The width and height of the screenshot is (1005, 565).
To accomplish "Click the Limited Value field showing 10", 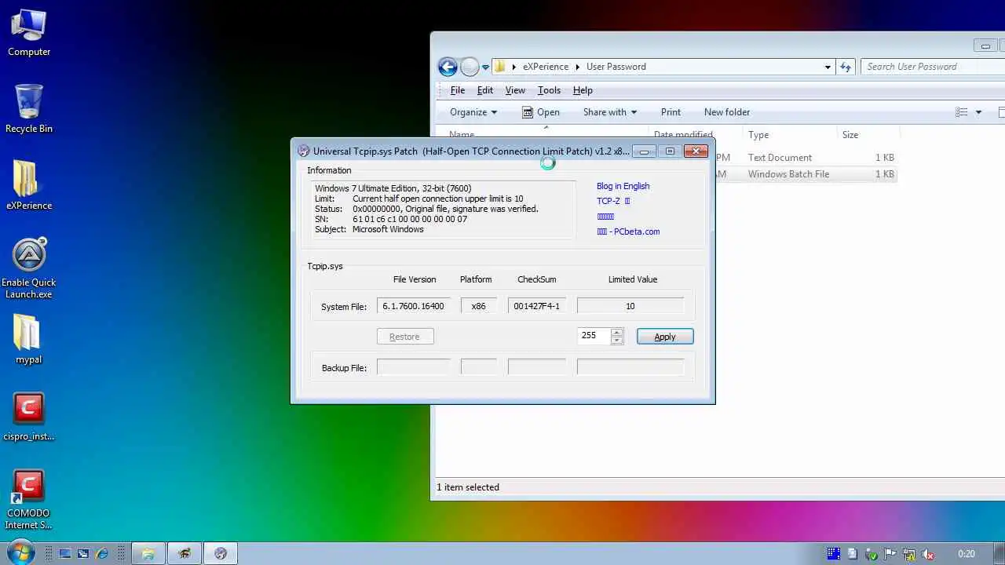I will [630, 306].
